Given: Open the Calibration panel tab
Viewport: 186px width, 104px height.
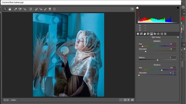Looking at the screenshot, I should (162, 34).
